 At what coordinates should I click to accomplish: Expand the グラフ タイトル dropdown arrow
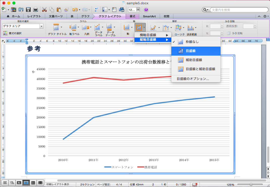[x=62, y=27]
